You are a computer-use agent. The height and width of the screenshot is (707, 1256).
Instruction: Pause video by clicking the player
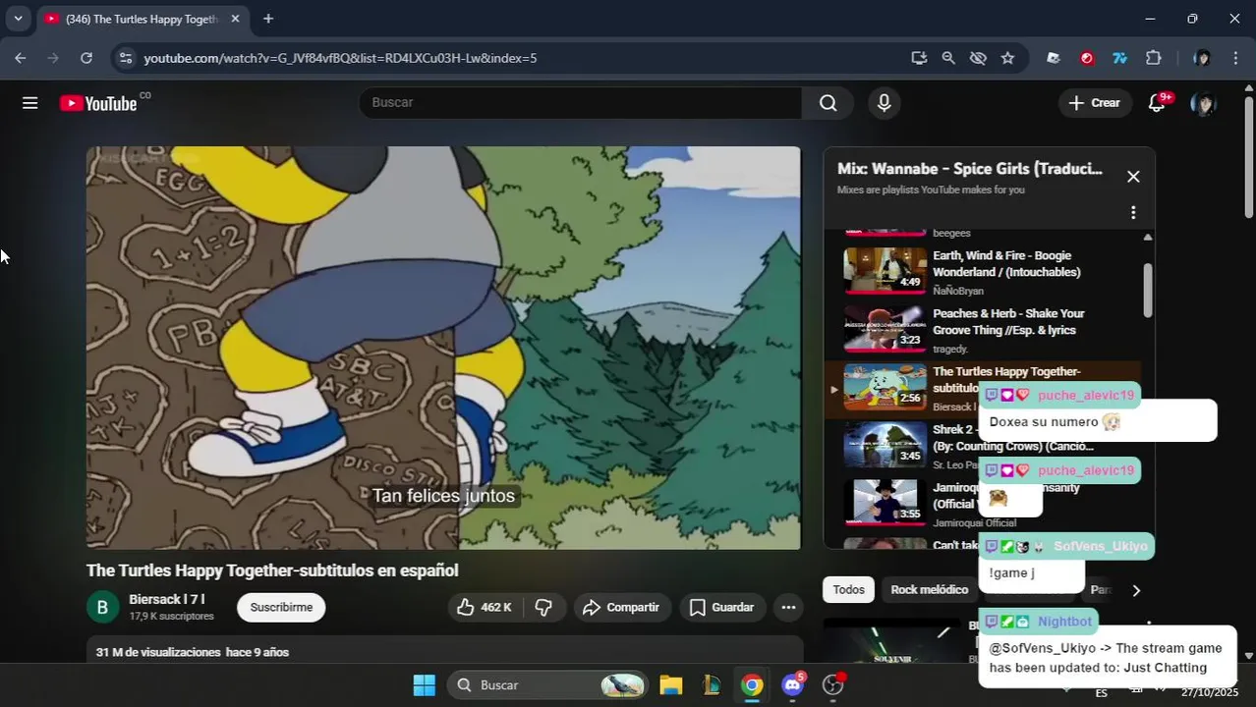pyautogui.click(x=443, y=348)
